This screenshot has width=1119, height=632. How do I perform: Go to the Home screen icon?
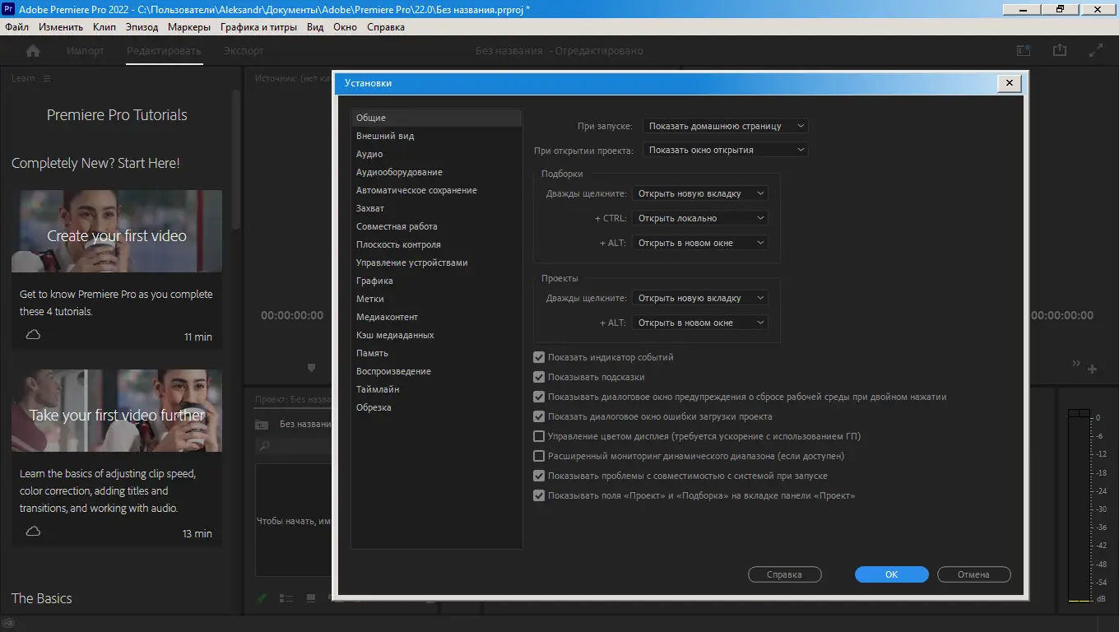[x=33, y=51]
